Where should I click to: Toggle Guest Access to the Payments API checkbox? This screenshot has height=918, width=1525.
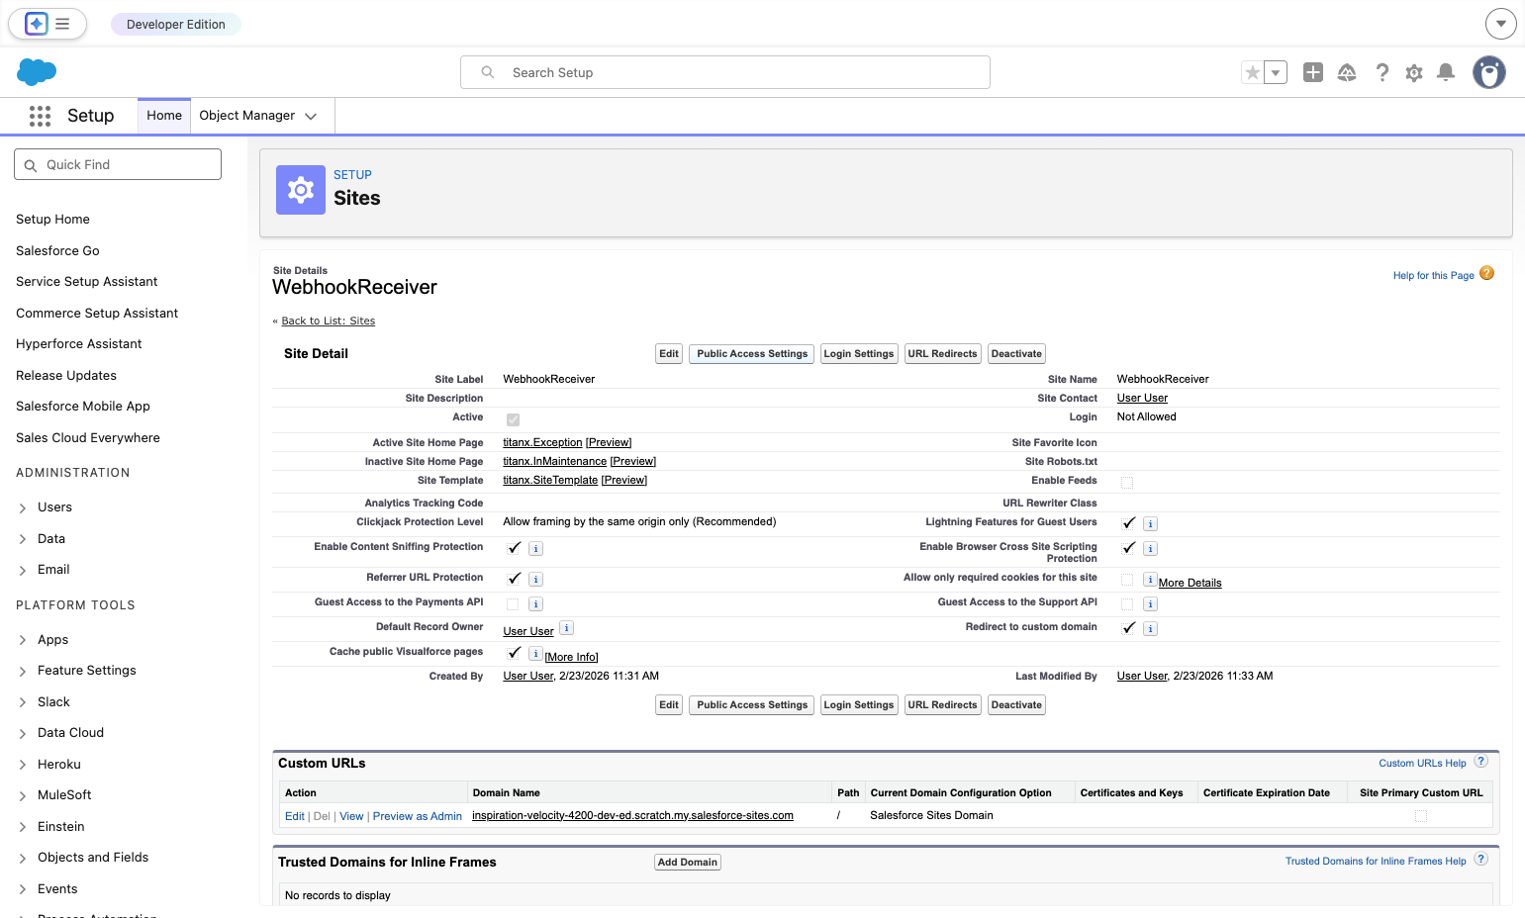(x=513, y=604)
